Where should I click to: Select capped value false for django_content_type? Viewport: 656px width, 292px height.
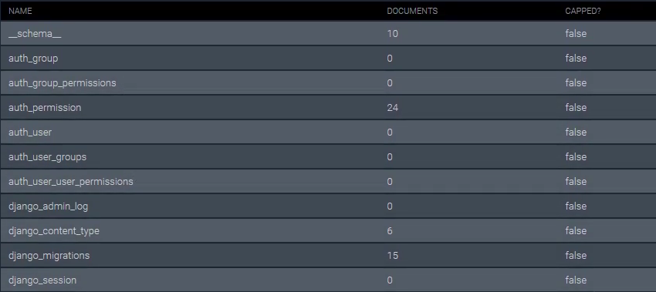point(576,231)
